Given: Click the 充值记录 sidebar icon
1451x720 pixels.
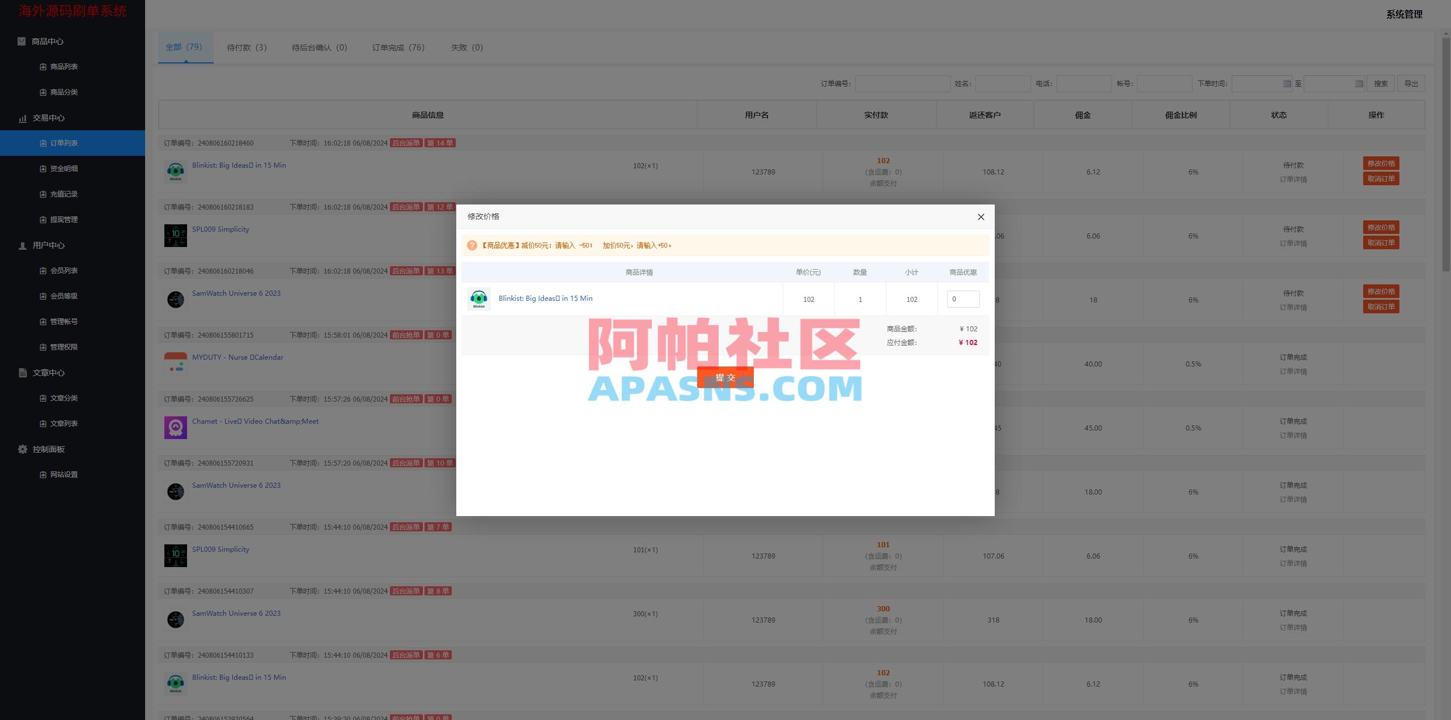Looking at the screenshot, I should coord(43,194).
